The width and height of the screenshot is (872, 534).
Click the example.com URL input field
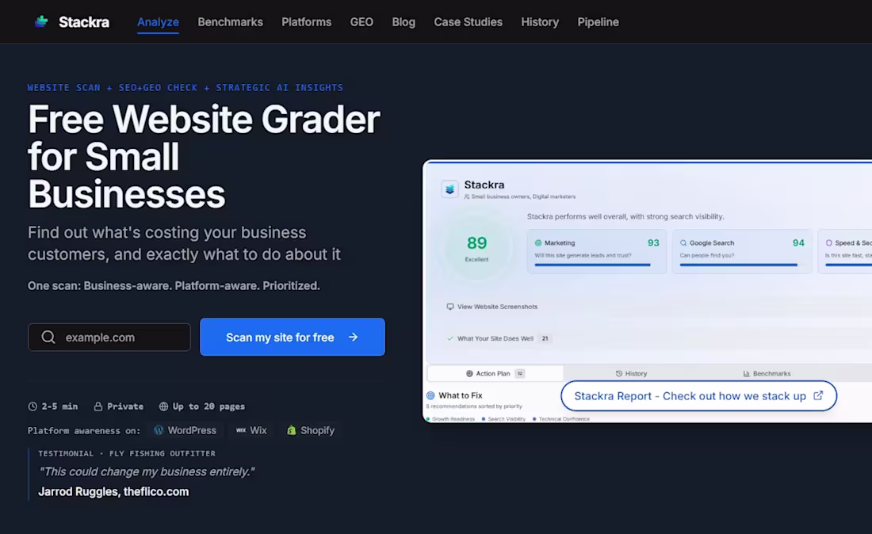point(109,338)
